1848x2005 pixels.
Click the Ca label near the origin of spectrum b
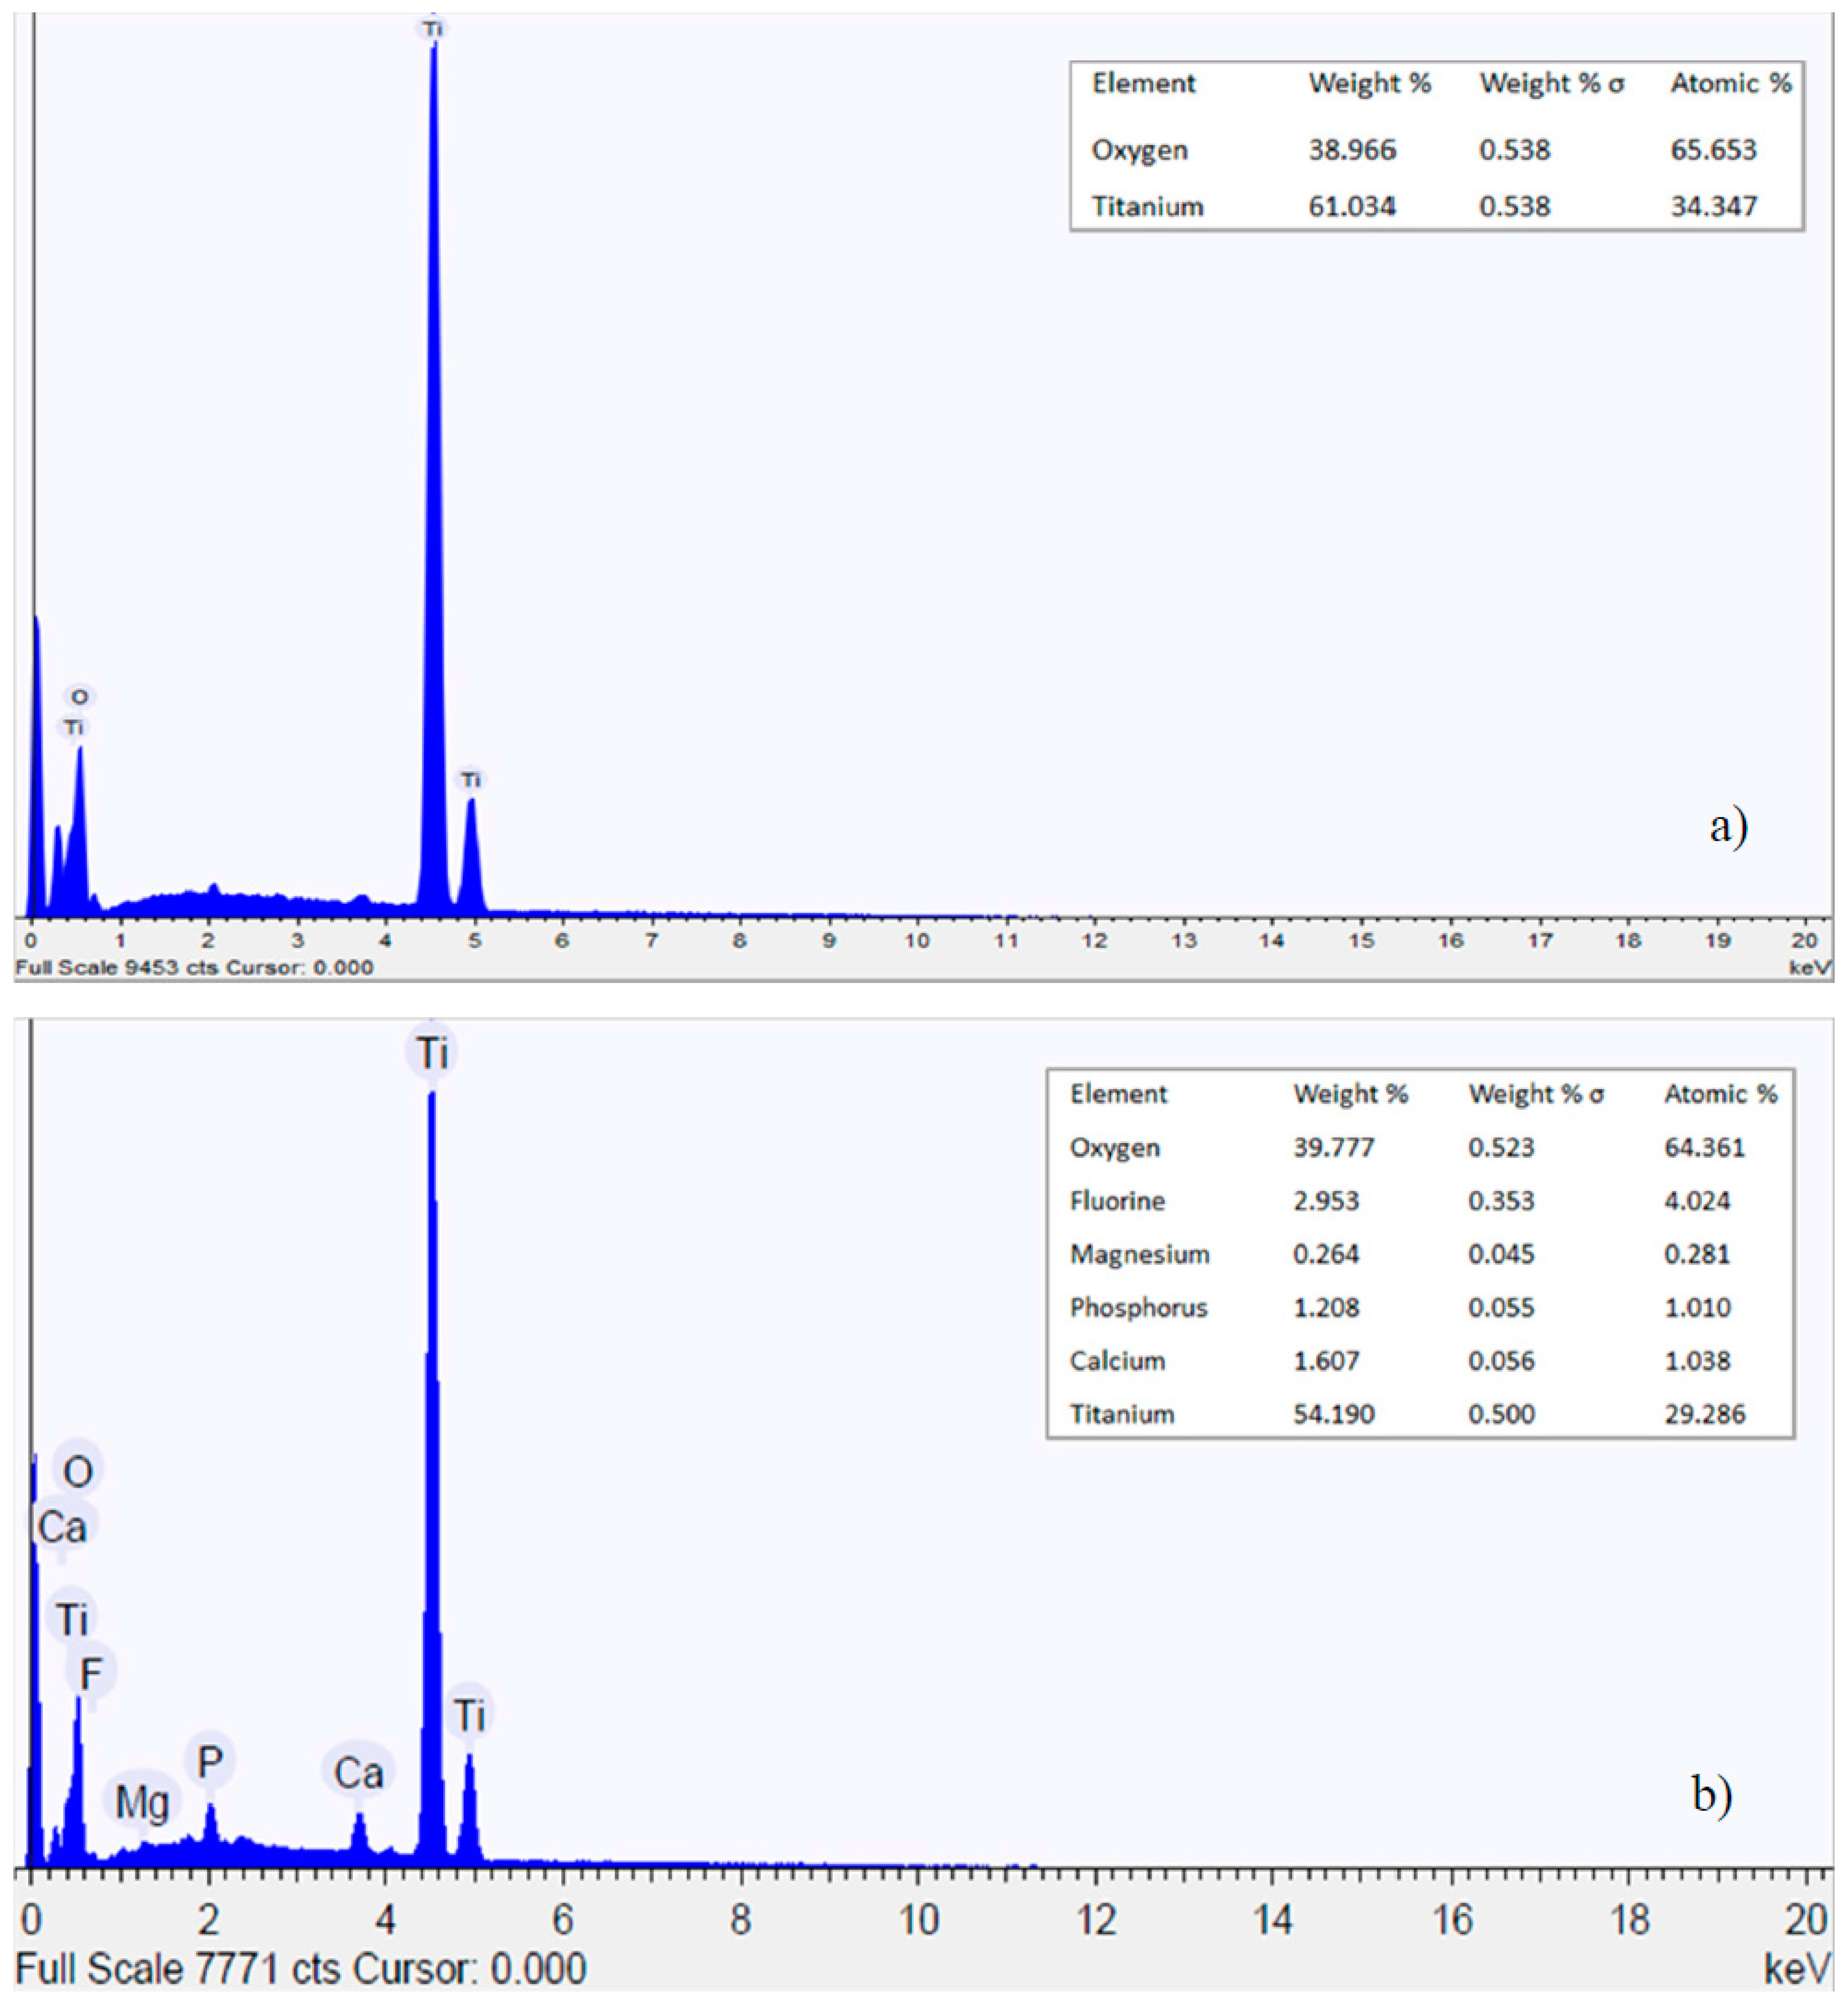point(62,1527)
